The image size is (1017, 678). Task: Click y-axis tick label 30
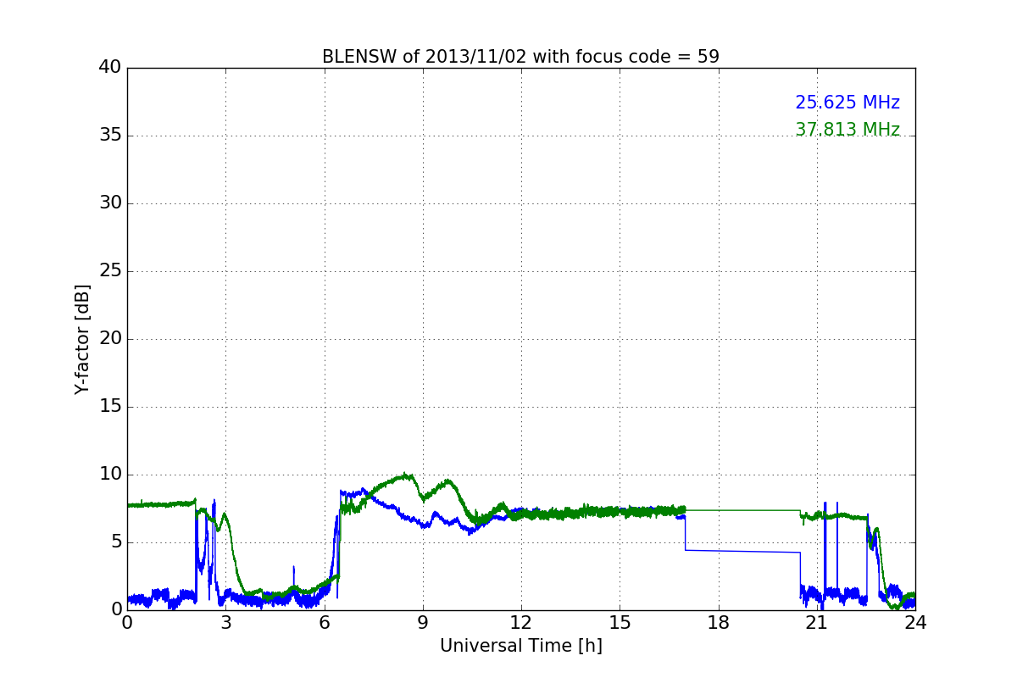pyautogui.click(x=110, y=203)
